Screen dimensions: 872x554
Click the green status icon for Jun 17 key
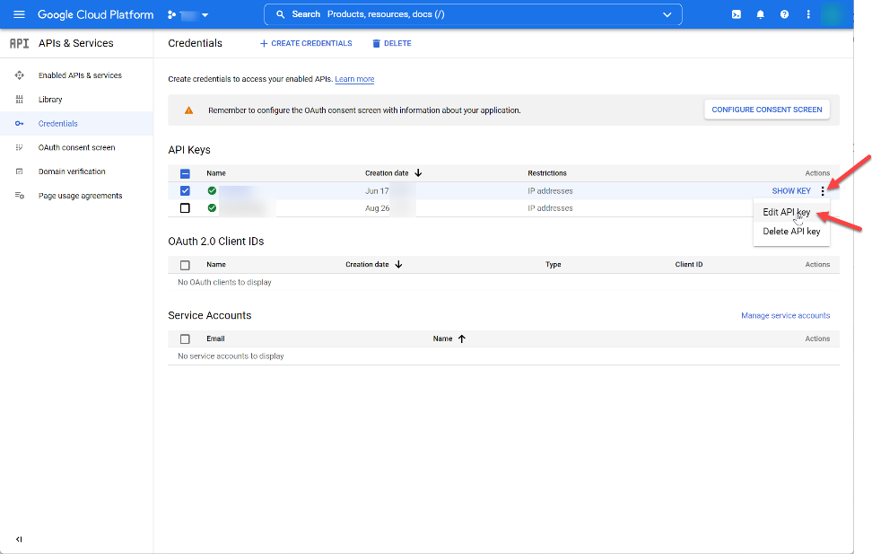[x=212, y=191]
